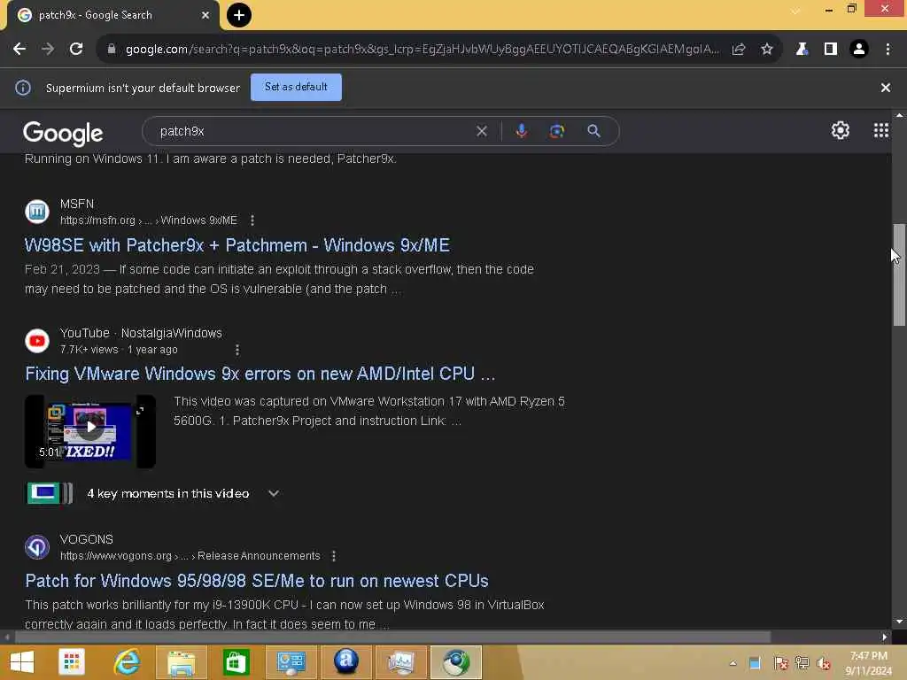Dismiss the default browser info bar
This screenshot has height=680, width=907.
886,88
